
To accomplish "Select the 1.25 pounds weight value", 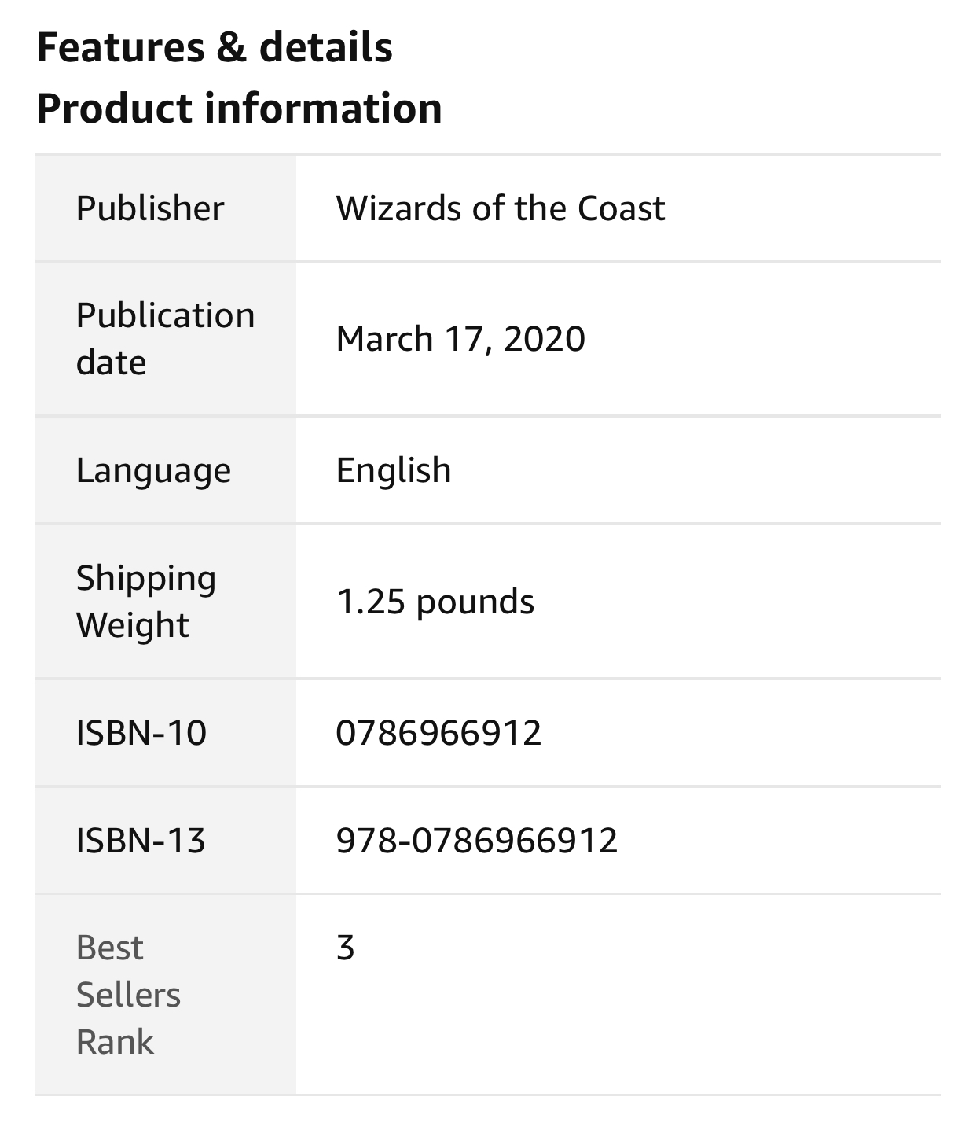I will pyautogui.click(x=435, y=602).
